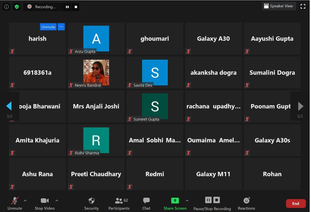
Task: Click the muted mic icon on harish's tile
Action: click(12, 51)
